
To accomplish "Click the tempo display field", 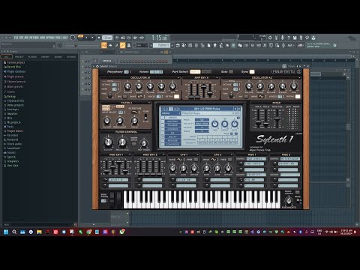I will (x=107, y=37).
